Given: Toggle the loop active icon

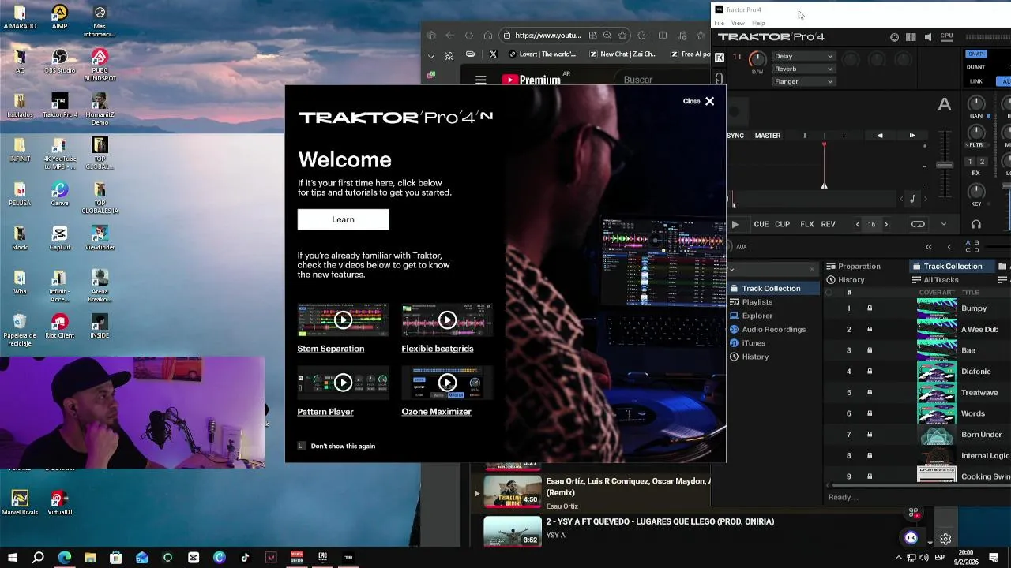Looking at the screenshot, I should [x=918, y=224].
